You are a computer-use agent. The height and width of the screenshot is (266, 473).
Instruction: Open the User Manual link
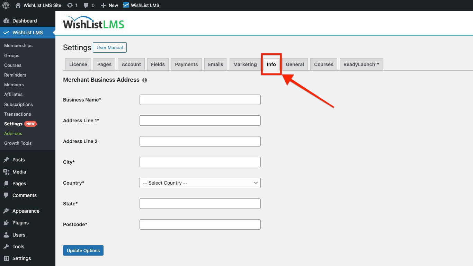[x=109, y=47]
